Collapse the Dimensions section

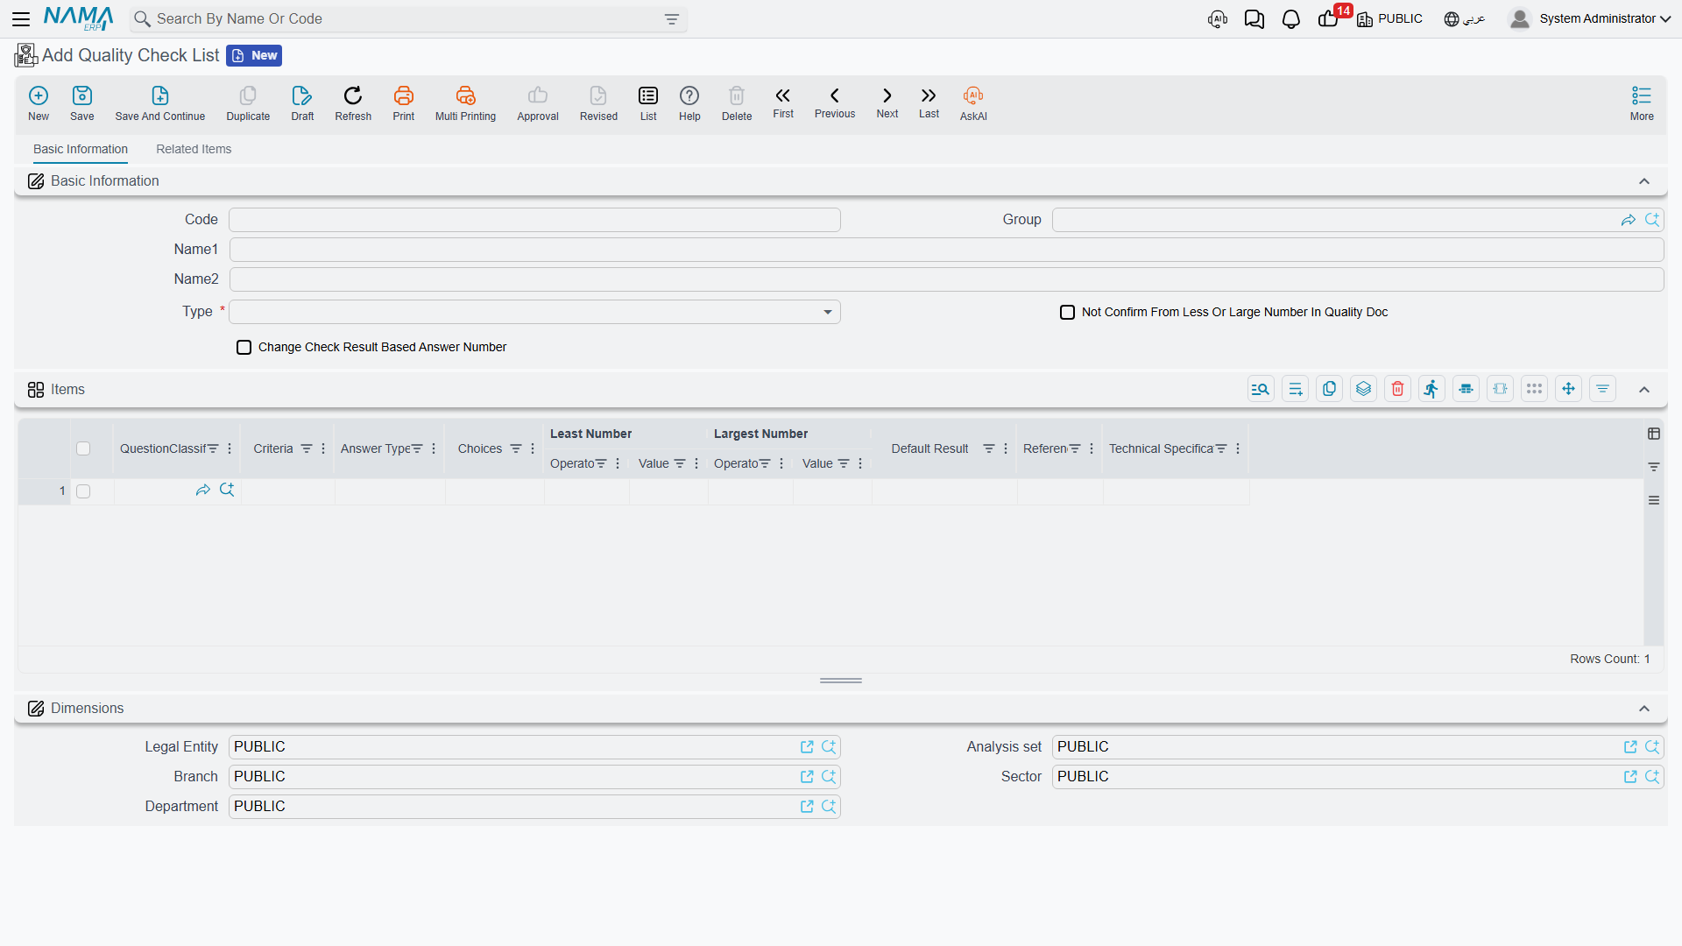pyautogui.click(x=1644, y=709)
